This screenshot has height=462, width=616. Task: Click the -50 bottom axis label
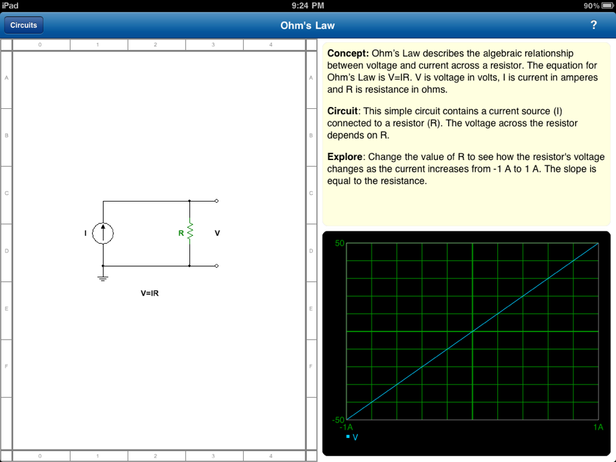(x=338, y=420)
